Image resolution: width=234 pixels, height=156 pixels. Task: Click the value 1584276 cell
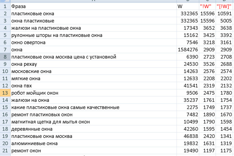tap(188, 50)
